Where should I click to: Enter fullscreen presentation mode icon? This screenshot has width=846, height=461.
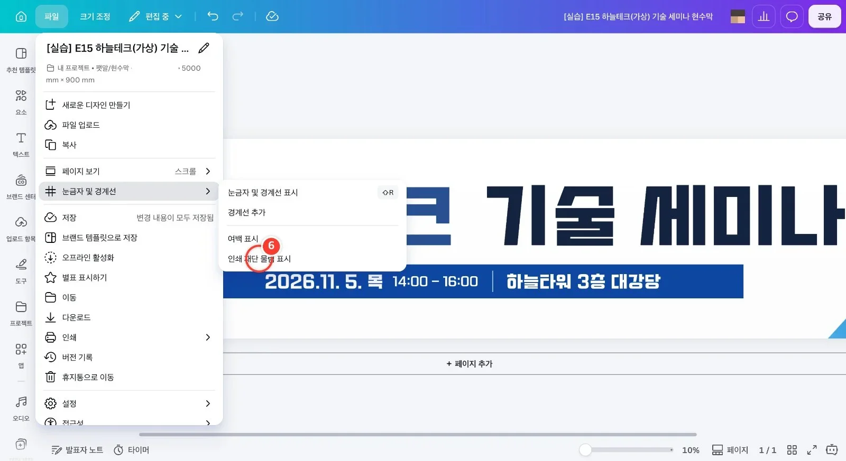click(812, 450)
